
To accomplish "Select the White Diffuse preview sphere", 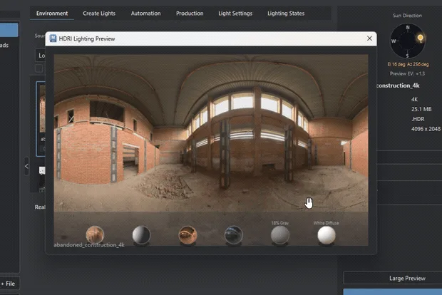I will coord(327,234).
